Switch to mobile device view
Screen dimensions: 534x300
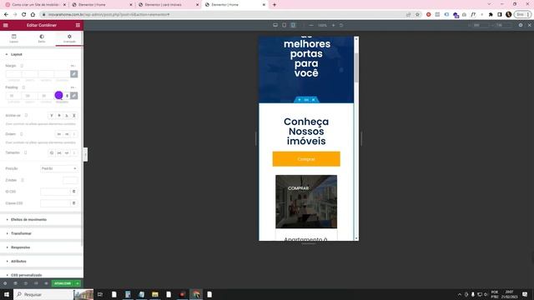(293, 25)
